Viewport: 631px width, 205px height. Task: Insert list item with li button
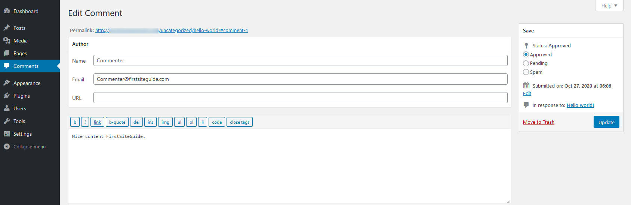click(x=203, y=122)
